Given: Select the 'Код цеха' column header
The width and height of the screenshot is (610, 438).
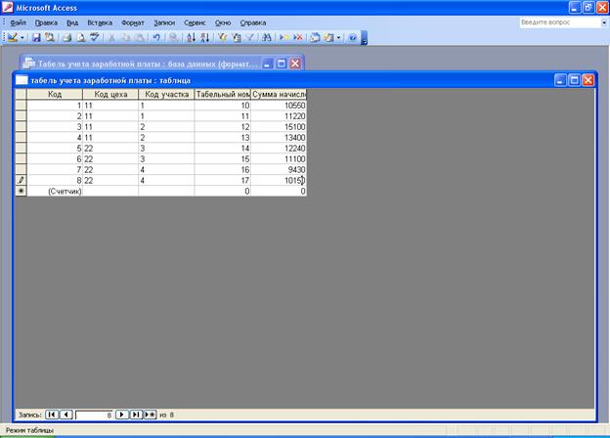Looking at the screenshot, I should (110, 94).
